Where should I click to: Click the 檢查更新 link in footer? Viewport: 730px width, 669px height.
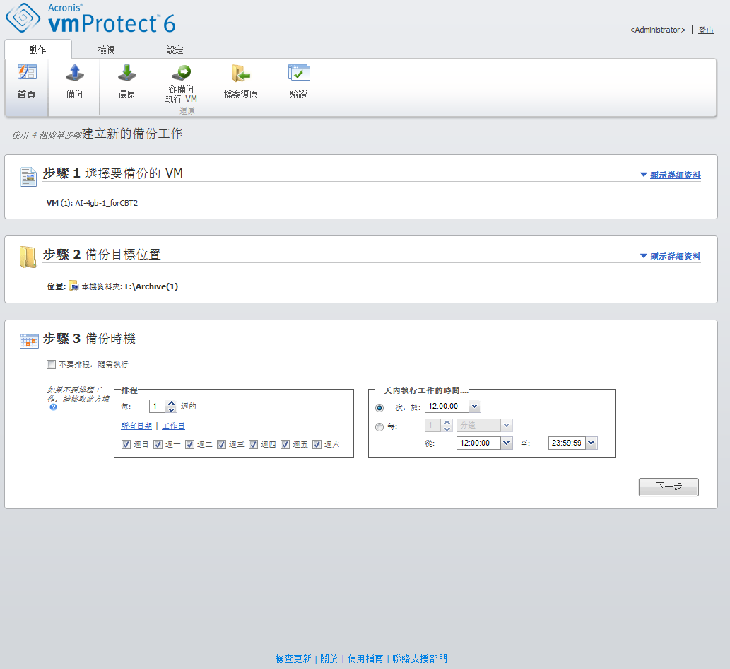(293, 658)
